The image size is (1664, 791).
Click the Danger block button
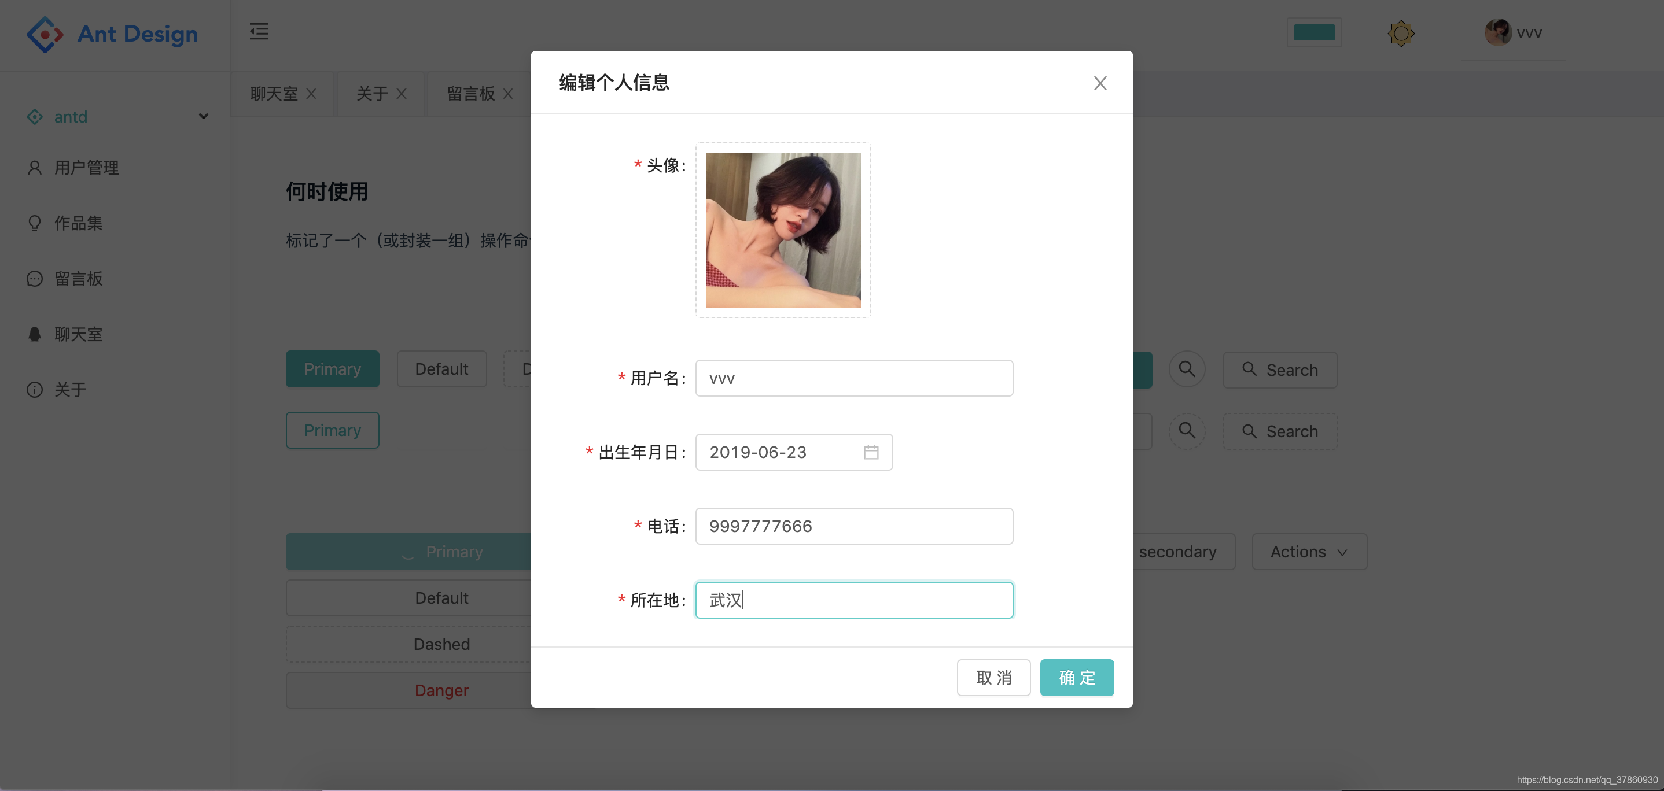pyautogui.click(x=409, y=690)
